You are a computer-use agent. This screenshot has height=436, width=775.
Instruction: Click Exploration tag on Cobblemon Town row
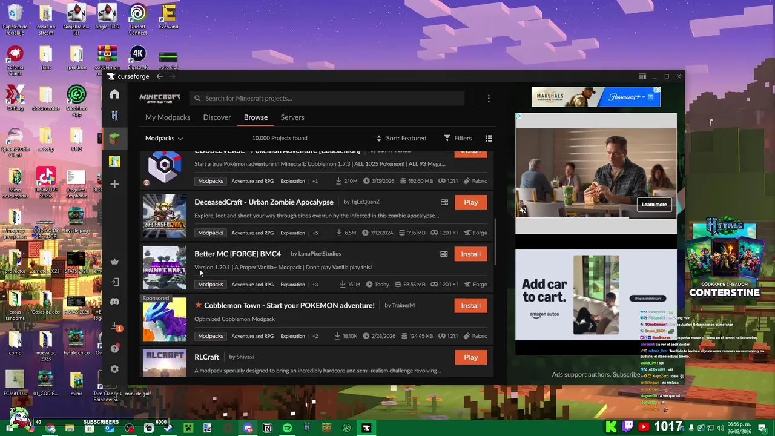point(292,336)
